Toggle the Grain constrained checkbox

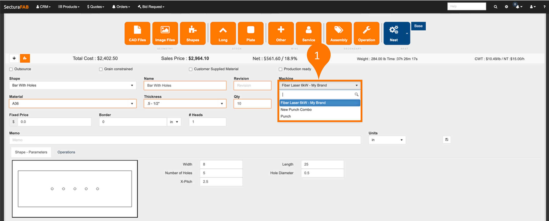click(x=101, y=69)
